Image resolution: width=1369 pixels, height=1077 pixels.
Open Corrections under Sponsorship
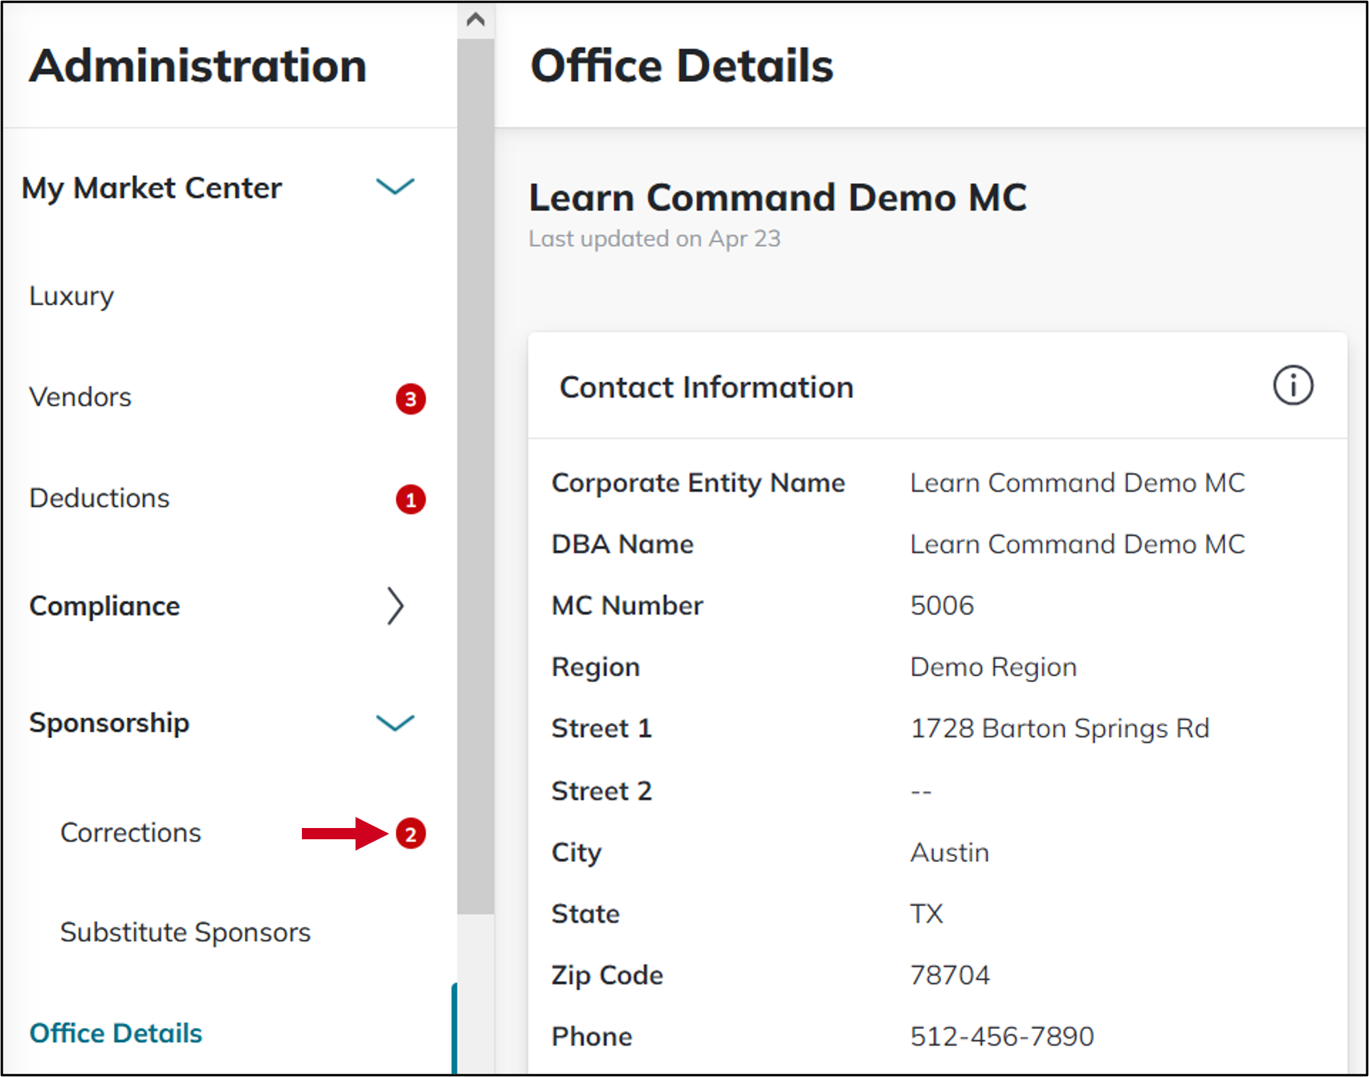pyautogui.click(x=131, y=833)
